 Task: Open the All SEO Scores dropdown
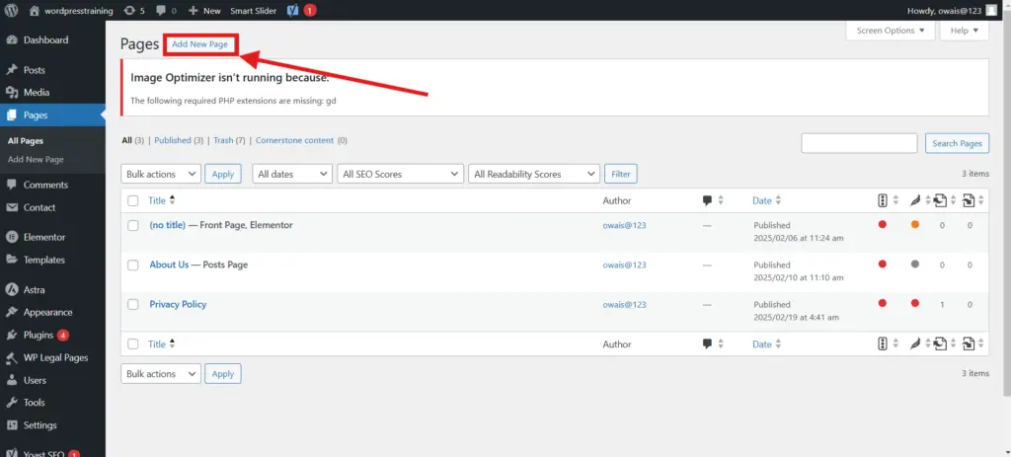pyautogui.click(x=401, y=174)
